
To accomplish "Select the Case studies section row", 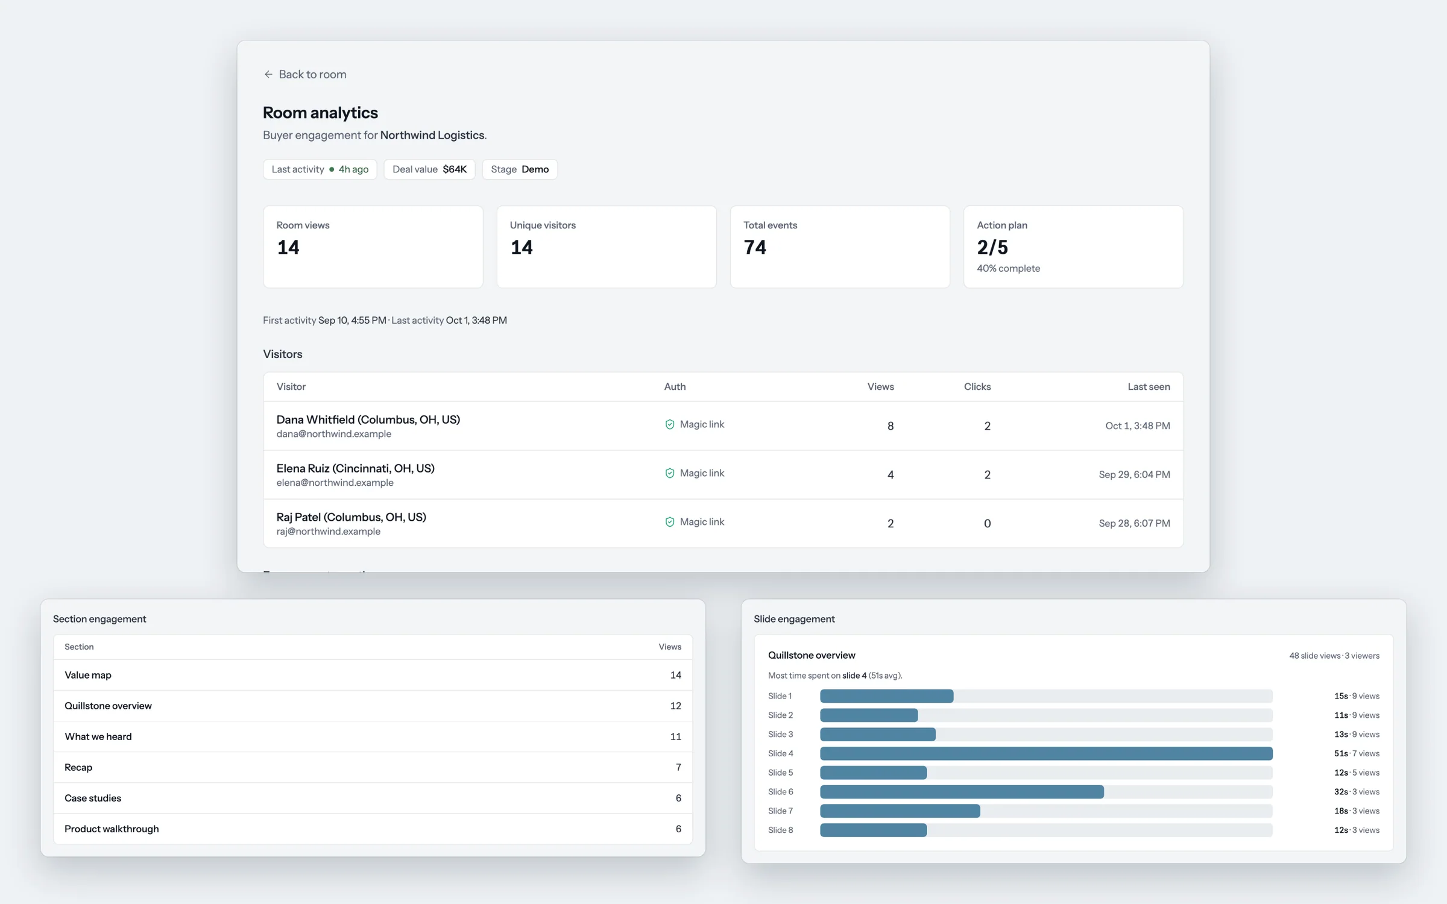I will click(x=373, y=798).
